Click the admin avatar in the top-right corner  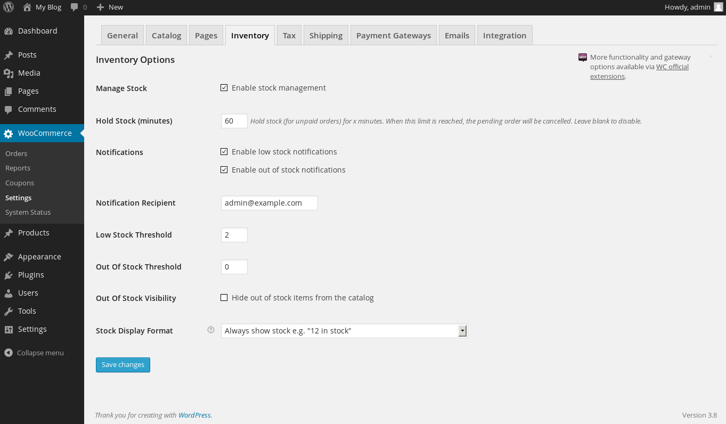719,7
